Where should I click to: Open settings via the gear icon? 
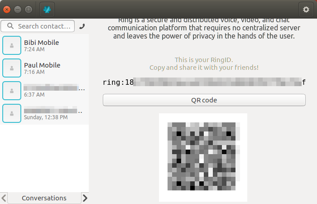(x=306, y=10)
